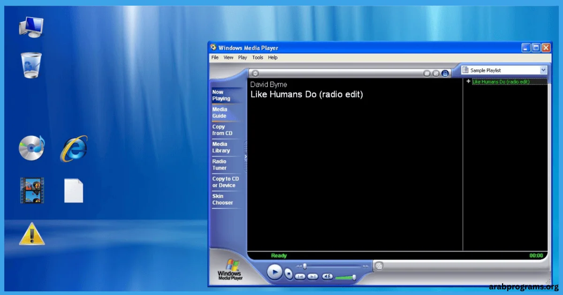563x295 pixels.
Task: Click the Stop playback button
Action: pos(289,273)
